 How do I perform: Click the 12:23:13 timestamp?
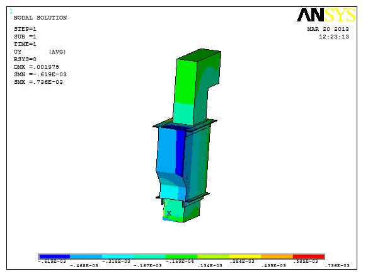click(334, 37)
